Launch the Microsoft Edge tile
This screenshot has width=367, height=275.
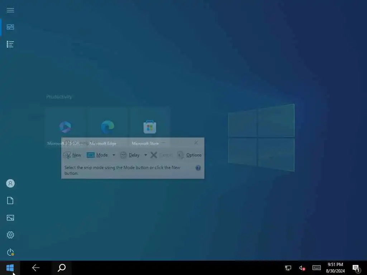click(x=108, y=127)
